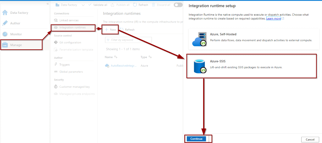Open the Author pencil icon
322x143 pixels.
point(5,23)
